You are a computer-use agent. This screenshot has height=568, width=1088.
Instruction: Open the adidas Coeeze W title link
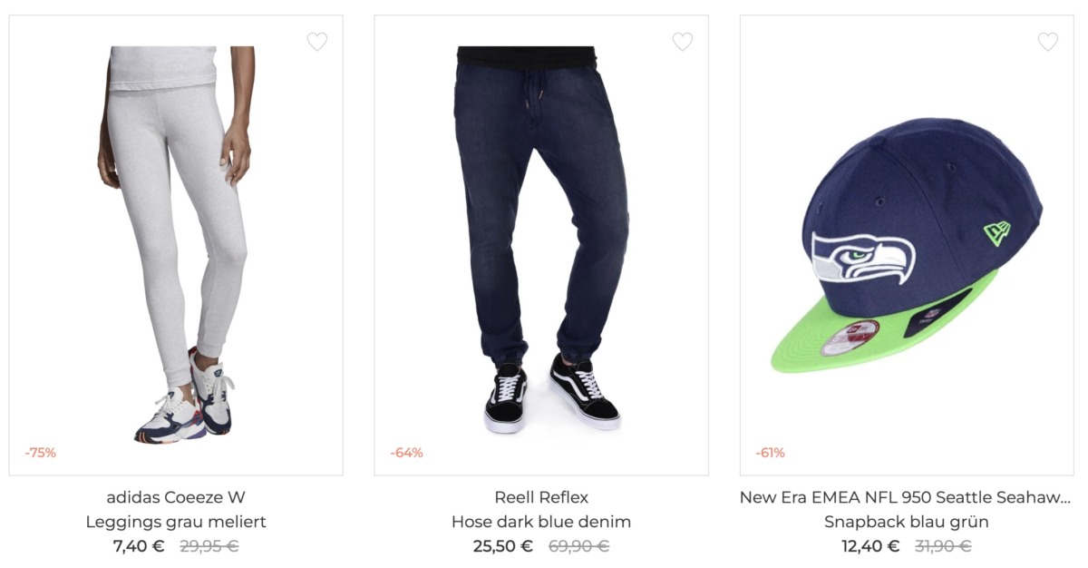[x=176, y=497]
